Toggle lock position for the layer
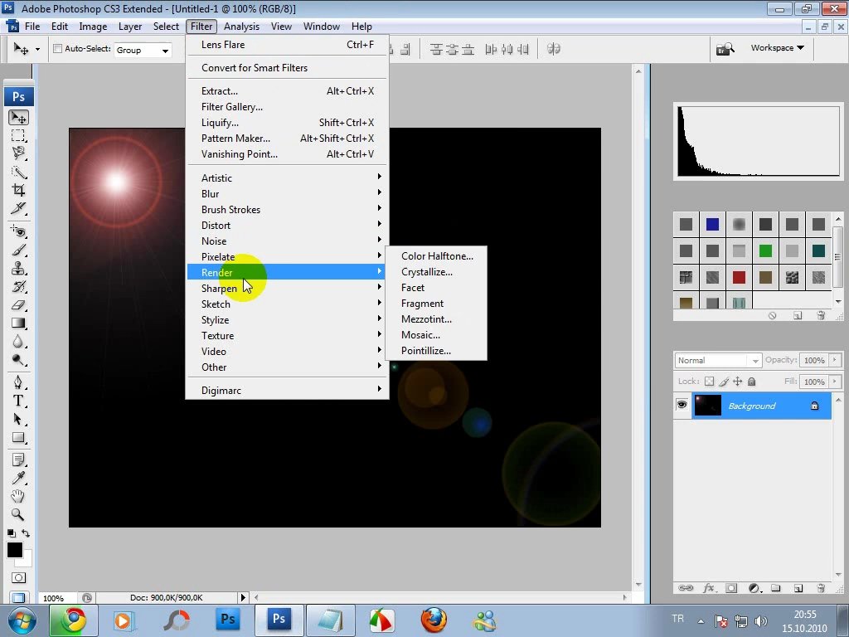Image resolution: width=849 pixels, height=637 pixels. pyautogui.click(x=737, y=382)
